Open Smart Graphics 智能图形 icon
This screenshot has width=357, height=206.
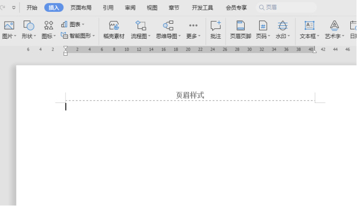point(64,36)
